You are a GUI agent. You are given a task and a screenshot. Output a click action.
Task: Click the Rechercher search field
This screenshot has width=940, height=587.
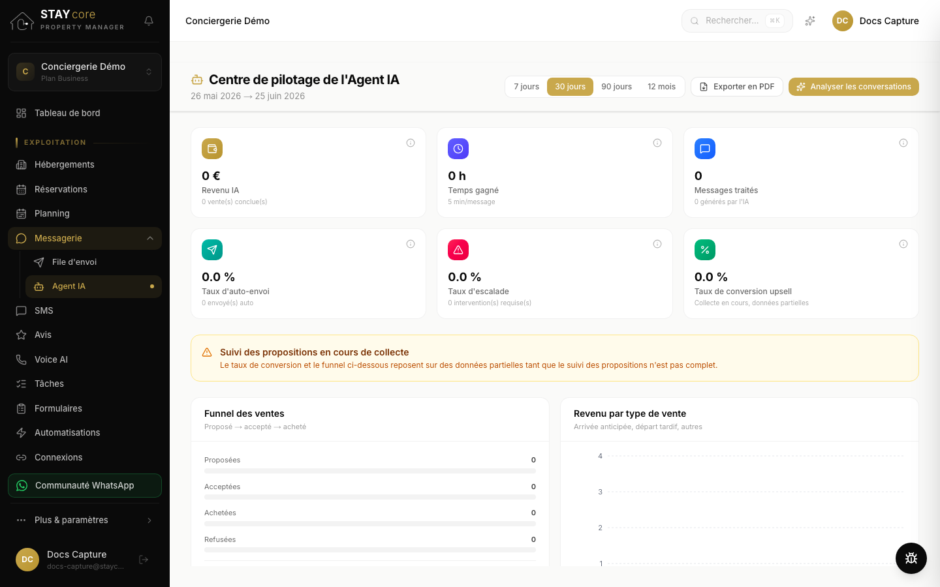(737, 21)
